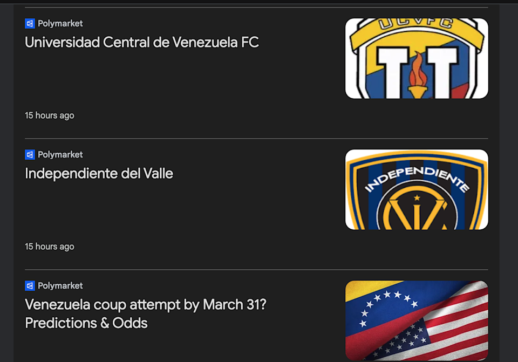Image resolution: width=518 pixels, height=362 pixels.
Task: Click the Polymarket icon above Universidad Central headline
Action: [30, 24]
